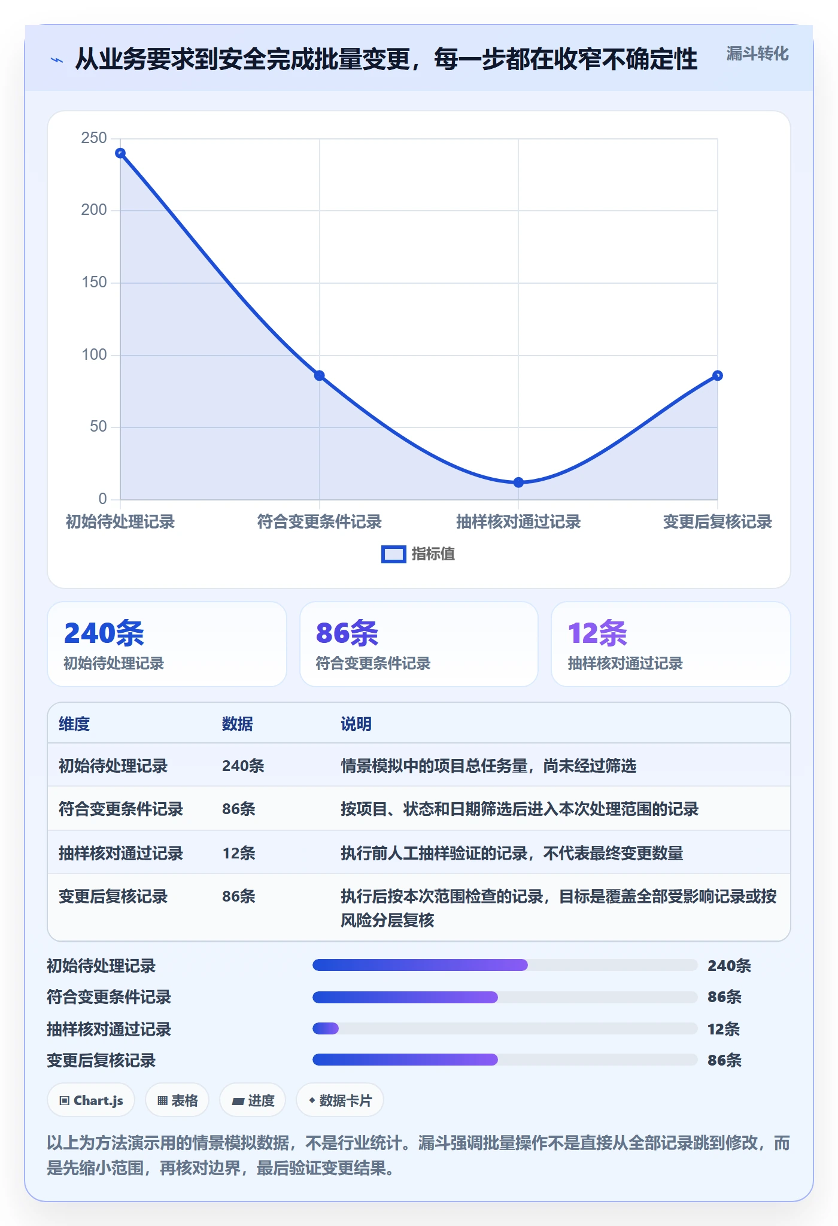The width and height of the screenshot is (838, 1226).
Task: Click the 12条 抽样核对通过记录 card
Action: click(670, 644)
